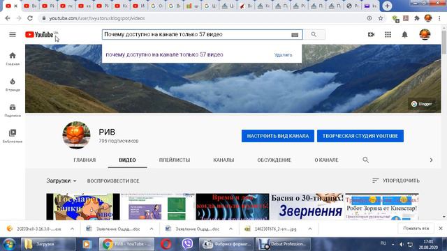Screen dimensions: 447x251
Task: Expand the Загрузки dropdown
Action: [61, 181]
